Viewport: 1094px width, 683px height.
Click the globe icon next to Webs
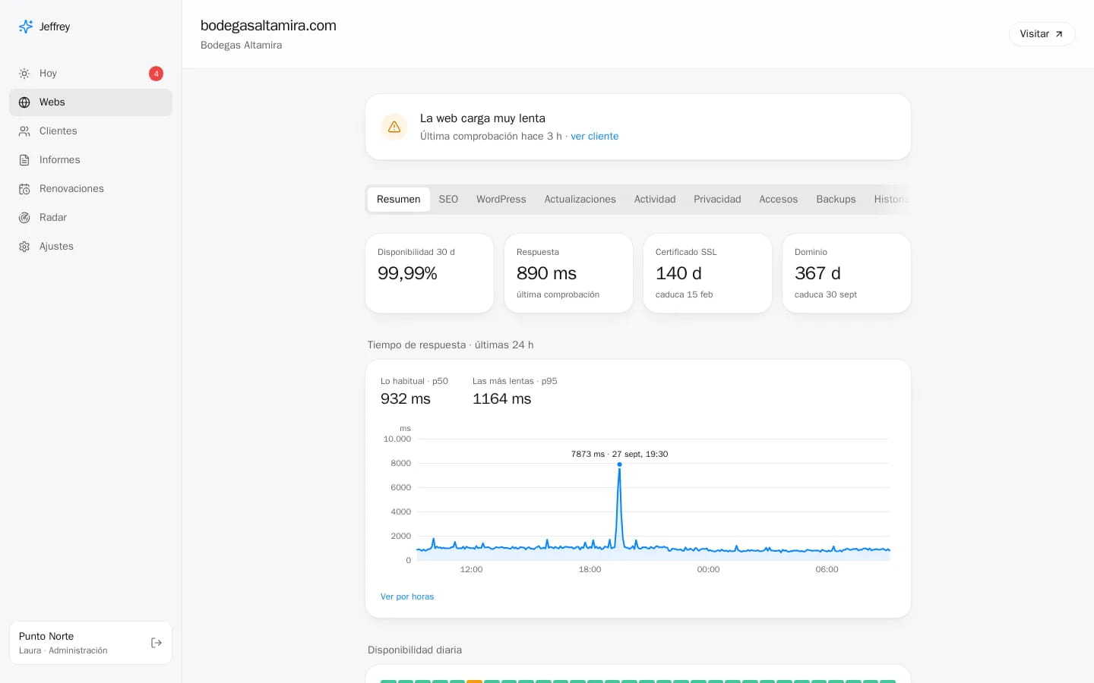click(24, 102)
